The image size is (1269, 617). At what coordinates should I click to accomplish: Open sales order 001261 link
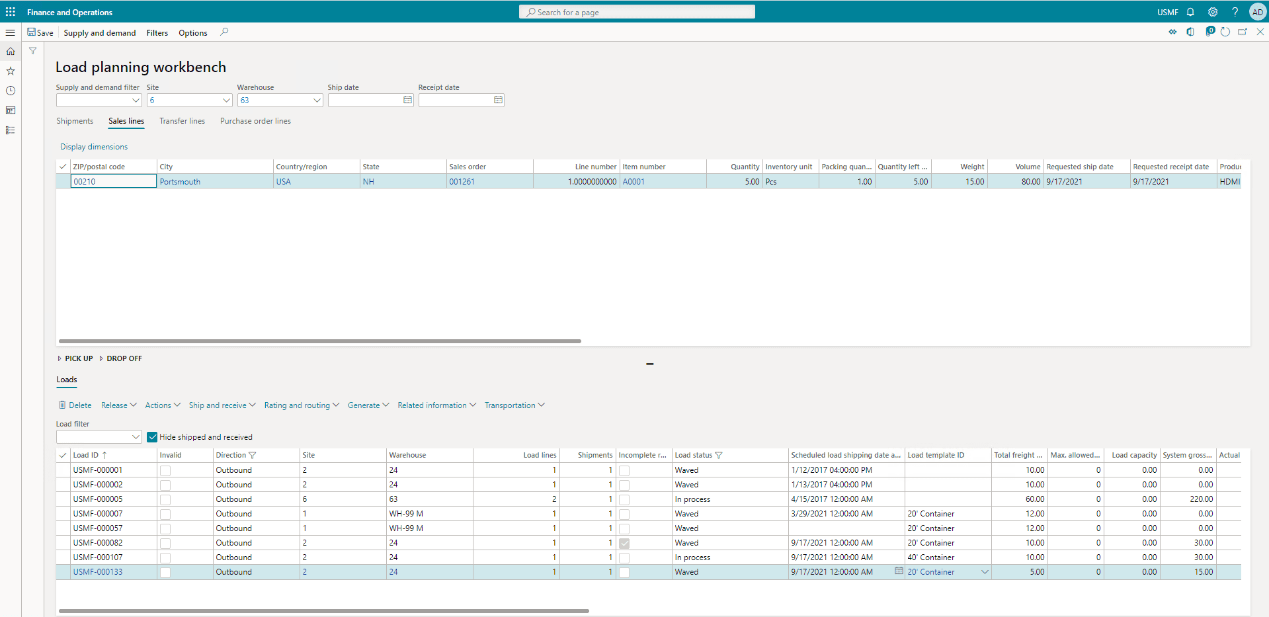pos(462,181)
